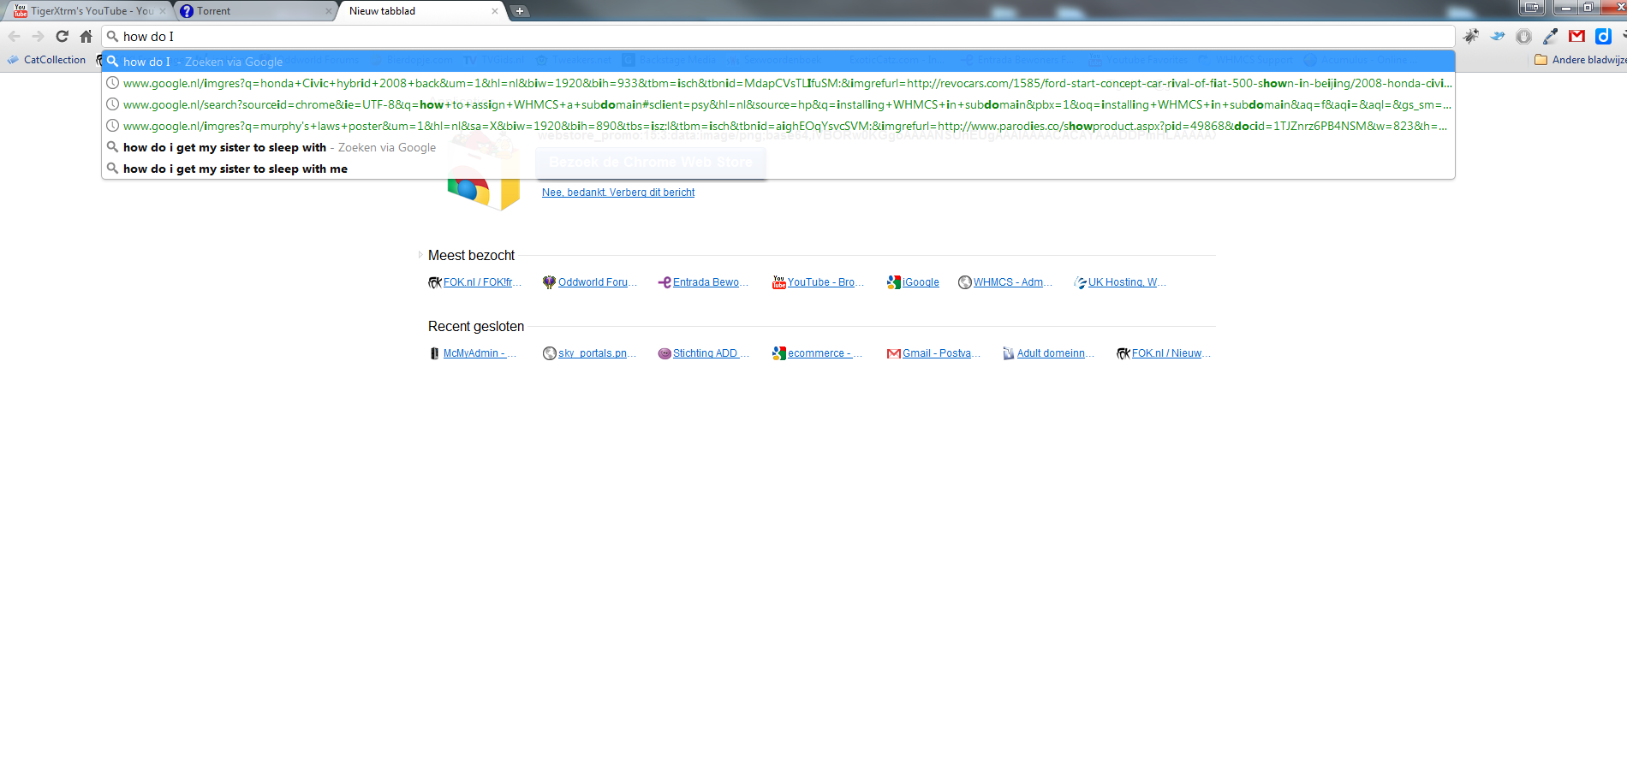The height and width of the screenshot is (770, 1627).
Task: Open the Andere bladwijzers bookmarks folder
Action: (1580, 60)
